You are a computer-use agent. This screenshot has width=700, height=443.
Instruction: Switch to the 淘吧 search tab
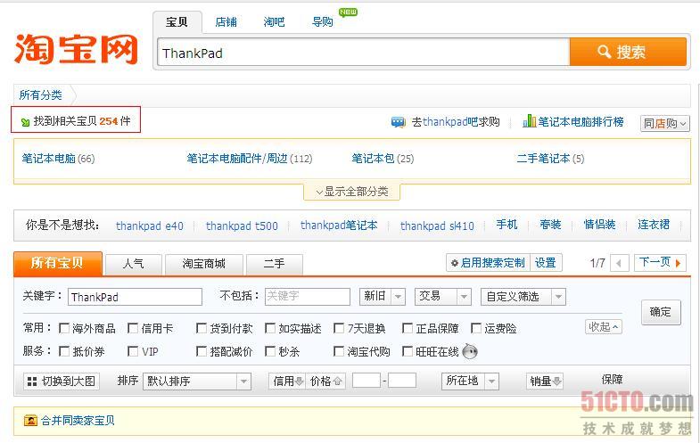coord(274,22)
